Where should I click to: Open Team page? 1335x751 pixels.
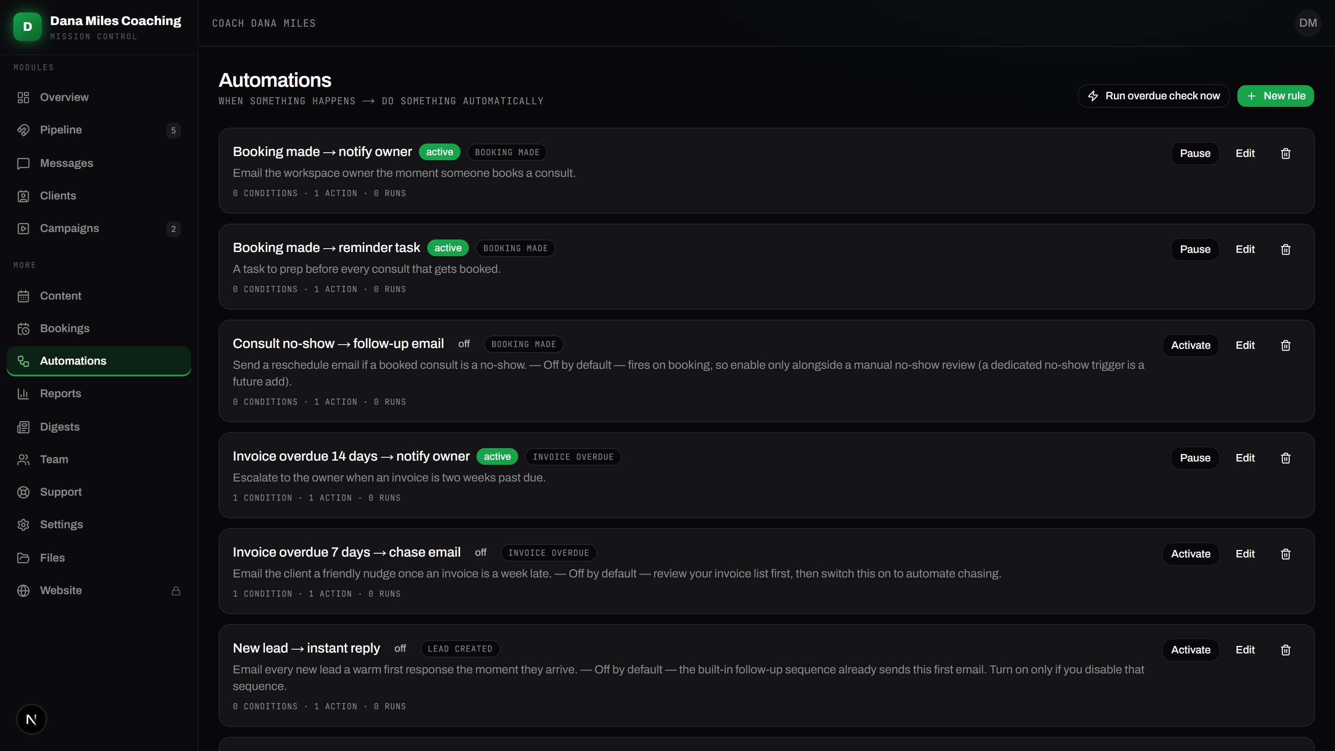[x=98, y=459]
